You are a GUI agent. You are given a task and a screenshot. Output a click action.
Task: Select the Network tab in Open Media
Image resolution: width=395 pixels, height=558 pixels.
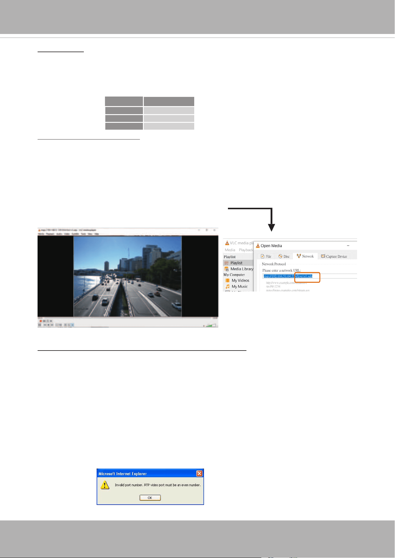pyautogui.click(x=305, y=256)
